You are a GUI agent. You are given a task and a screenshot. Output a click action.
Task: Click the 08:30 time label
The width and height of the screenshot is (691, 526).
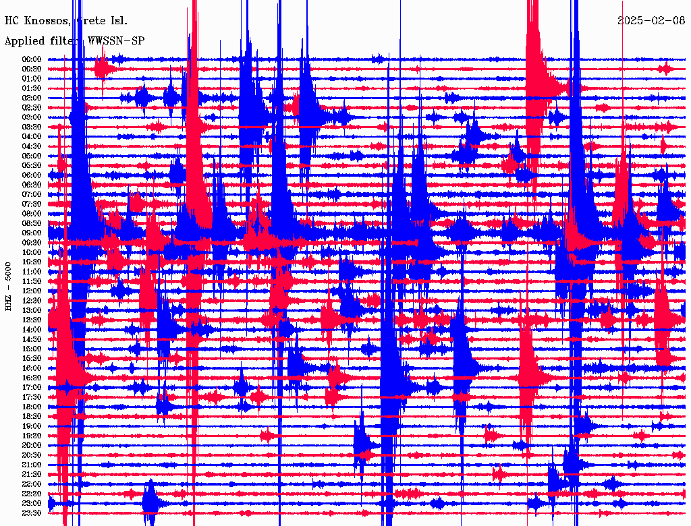pyautogui.click(x=32, y=224)
